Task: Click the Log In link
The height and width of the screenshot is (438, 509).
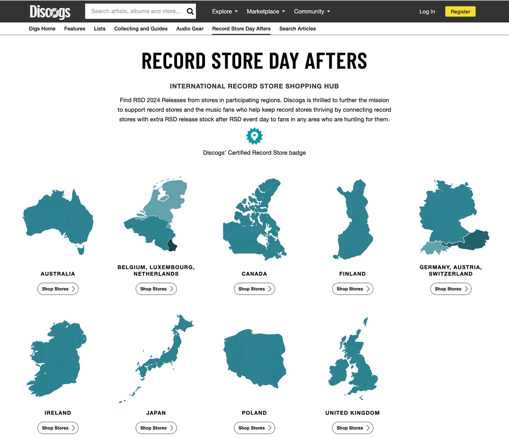Action: click(427, 12)
